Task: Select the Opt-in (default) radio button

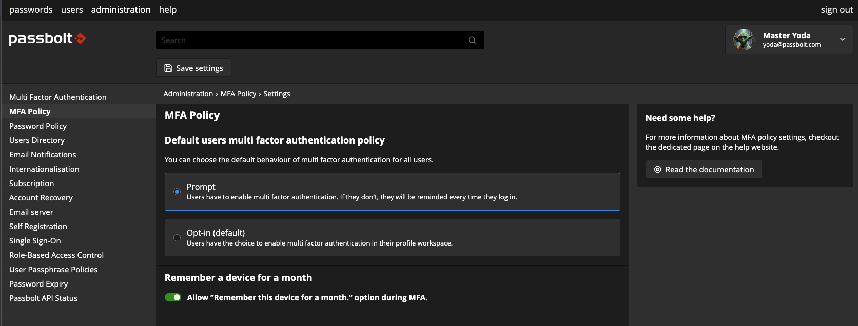Action: click(177, 238)
